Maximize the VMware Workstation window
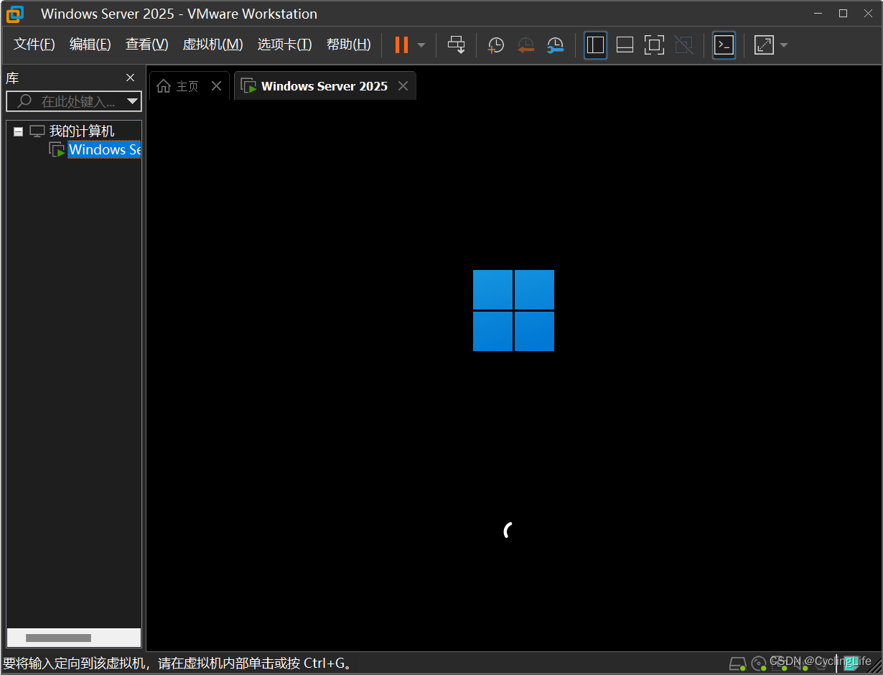The height and width of the screenshot is (675, 883). click(843, 13)
